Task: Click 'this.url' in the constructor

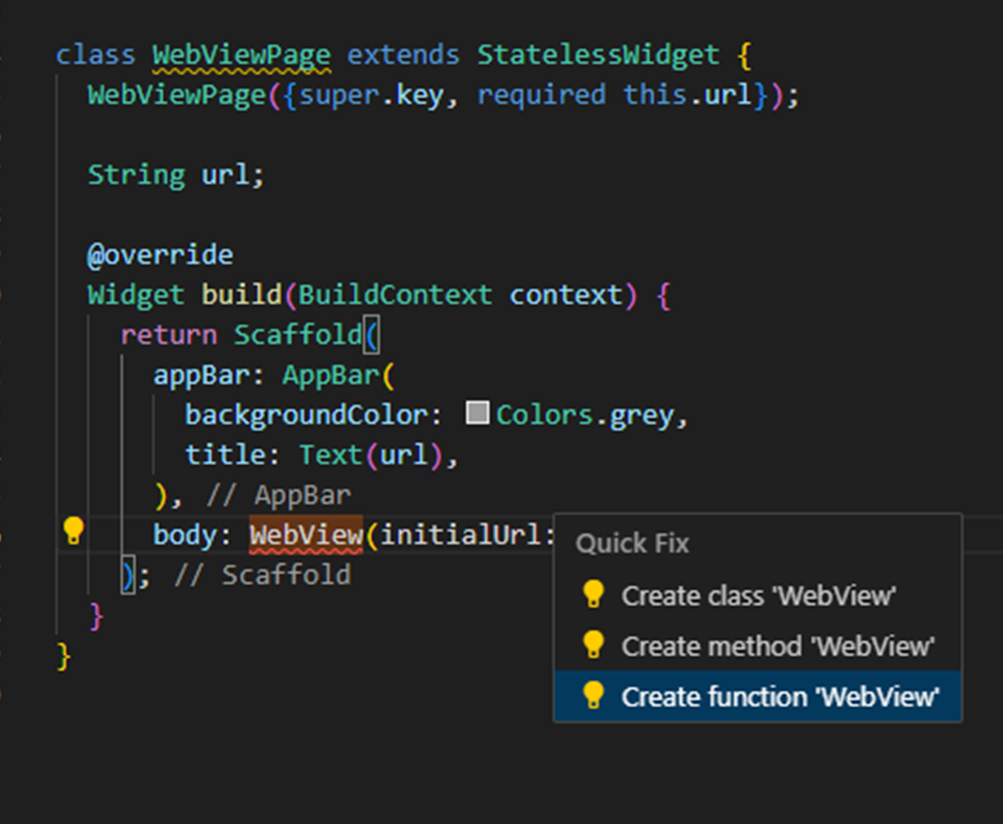Action: coord(687,95)
